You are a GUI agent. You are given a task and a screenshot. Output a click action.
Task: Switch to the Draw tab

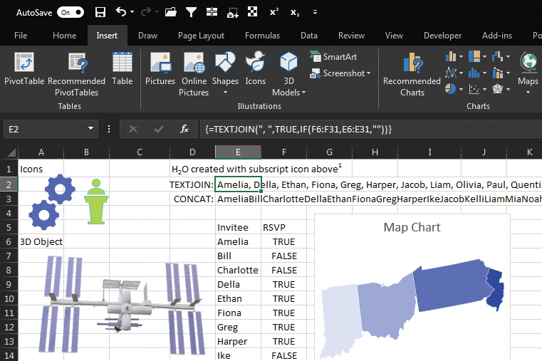147,36
